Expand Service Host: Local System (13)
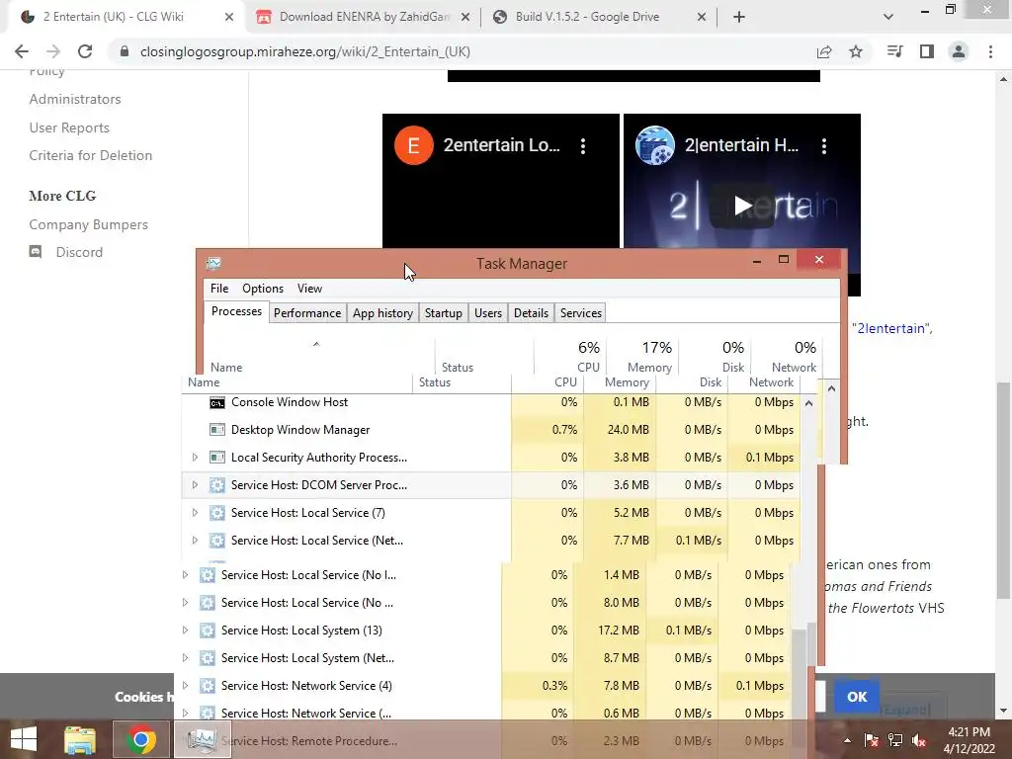The height and width of the screenshot is (759, 1012). 185,630
